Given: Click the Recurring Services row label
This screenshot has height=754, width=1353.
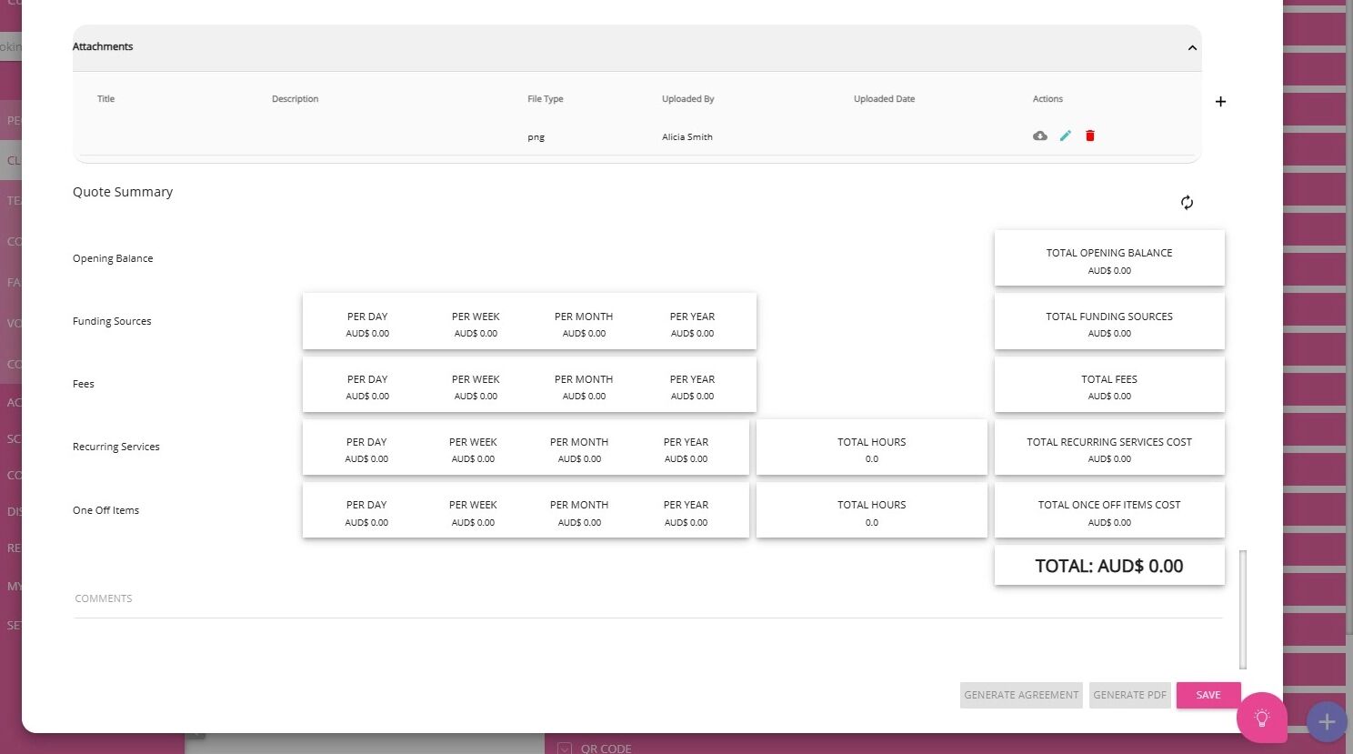Looking at the screenshot, I should [x=116, y=447].
